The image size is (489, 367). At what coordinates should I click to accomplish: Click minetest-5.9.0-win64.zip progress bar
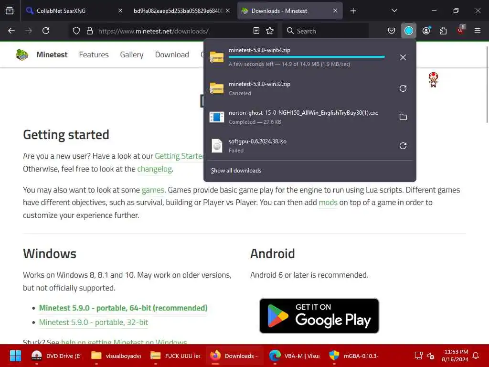click(x=307, y=57)
